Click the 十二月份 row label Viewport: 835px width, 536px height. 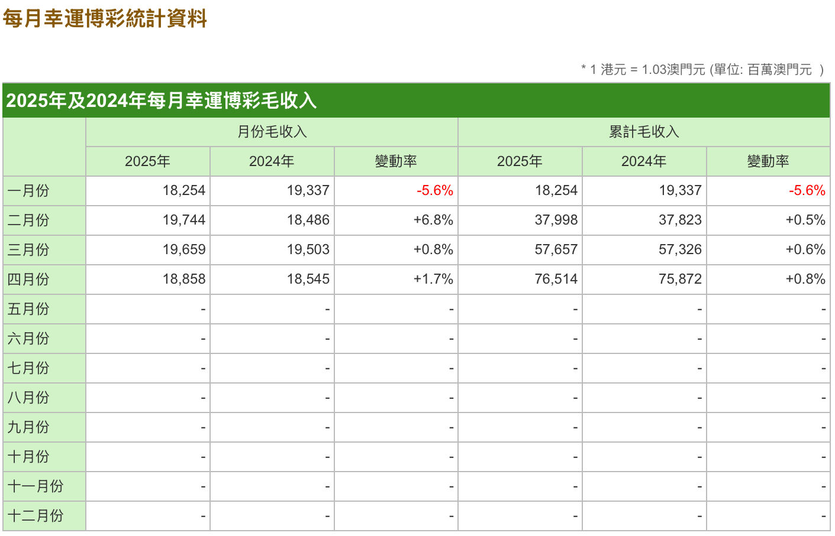(35, 516)
